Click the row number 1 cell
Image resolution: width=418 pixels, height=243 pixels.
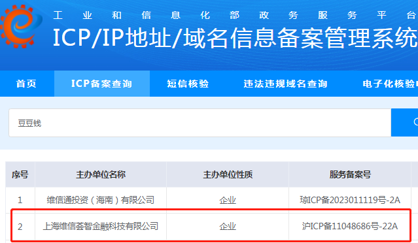(x=20, y=200)
